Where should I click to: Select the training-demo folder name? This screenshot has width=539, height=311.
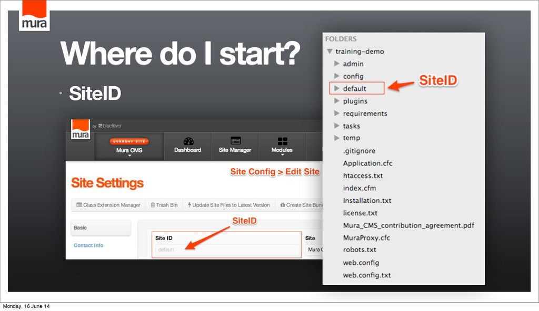[x=360, y=51]
